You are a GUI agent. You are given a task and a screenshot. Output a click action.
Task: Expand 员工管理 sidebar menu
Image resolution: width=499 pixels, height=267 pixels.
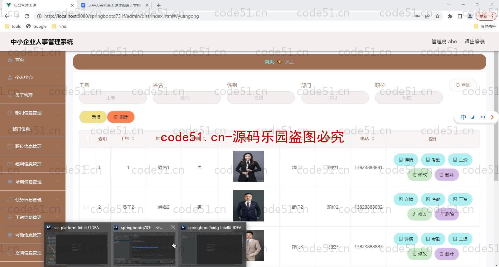tap(33, 95)
